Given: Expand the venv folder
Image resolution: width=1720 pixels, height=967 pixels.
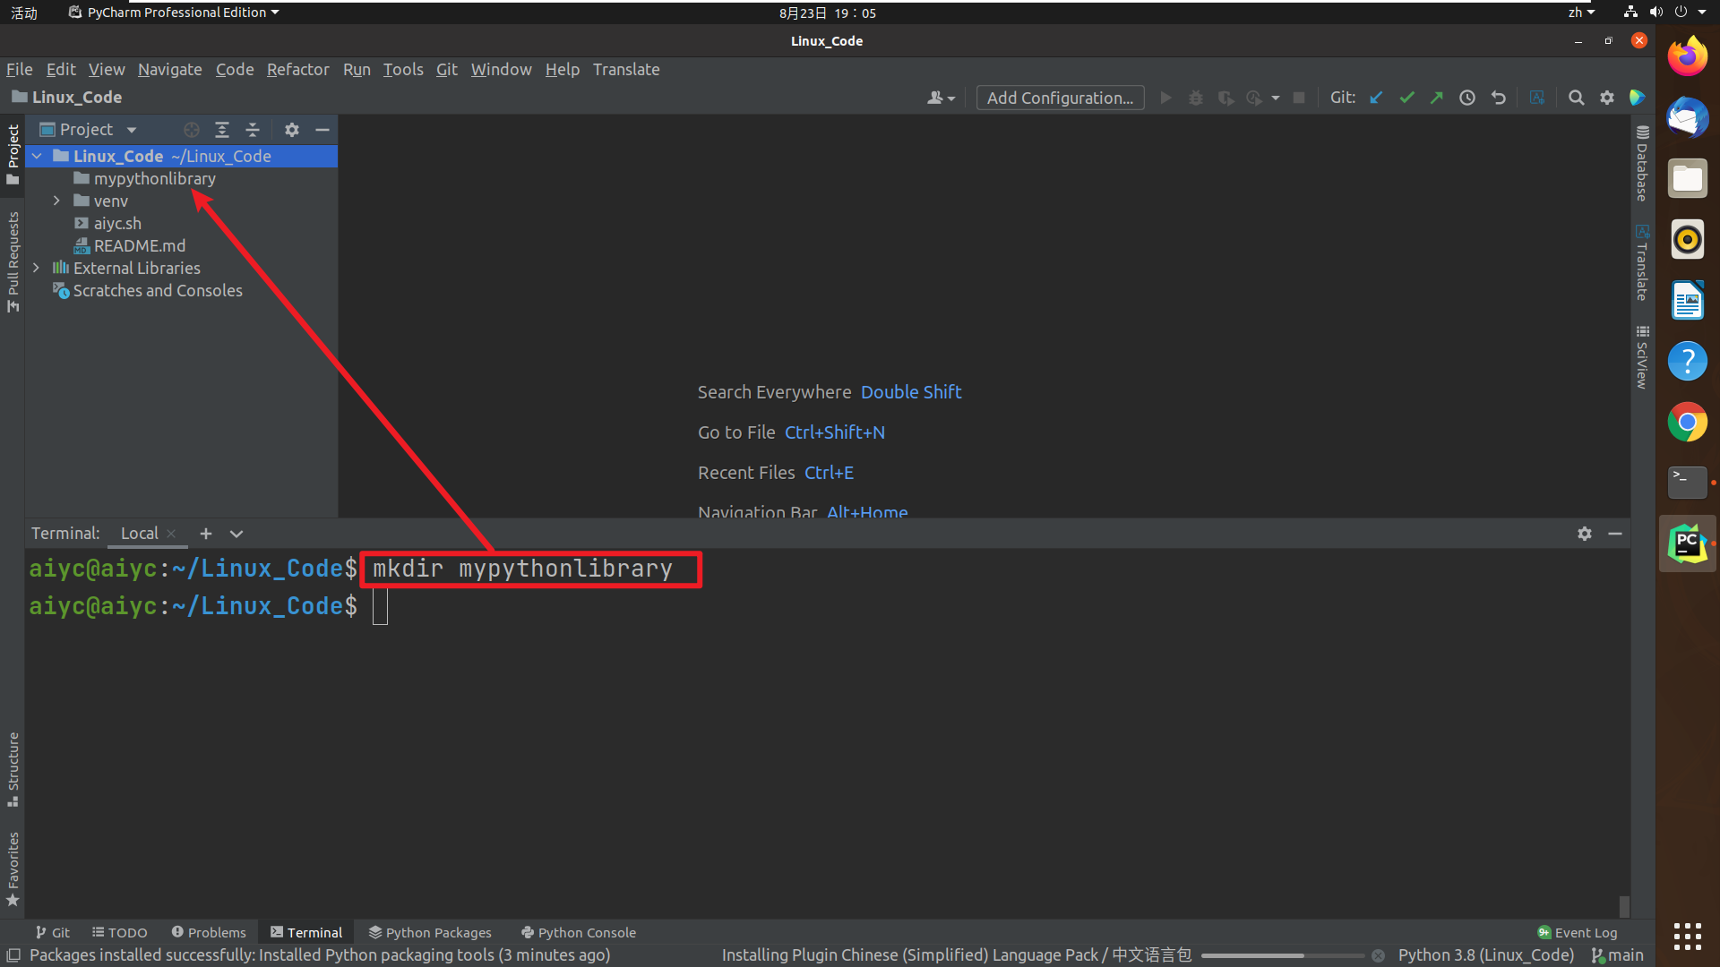Looking at the screenshot, I should click(x=56, y=201).
